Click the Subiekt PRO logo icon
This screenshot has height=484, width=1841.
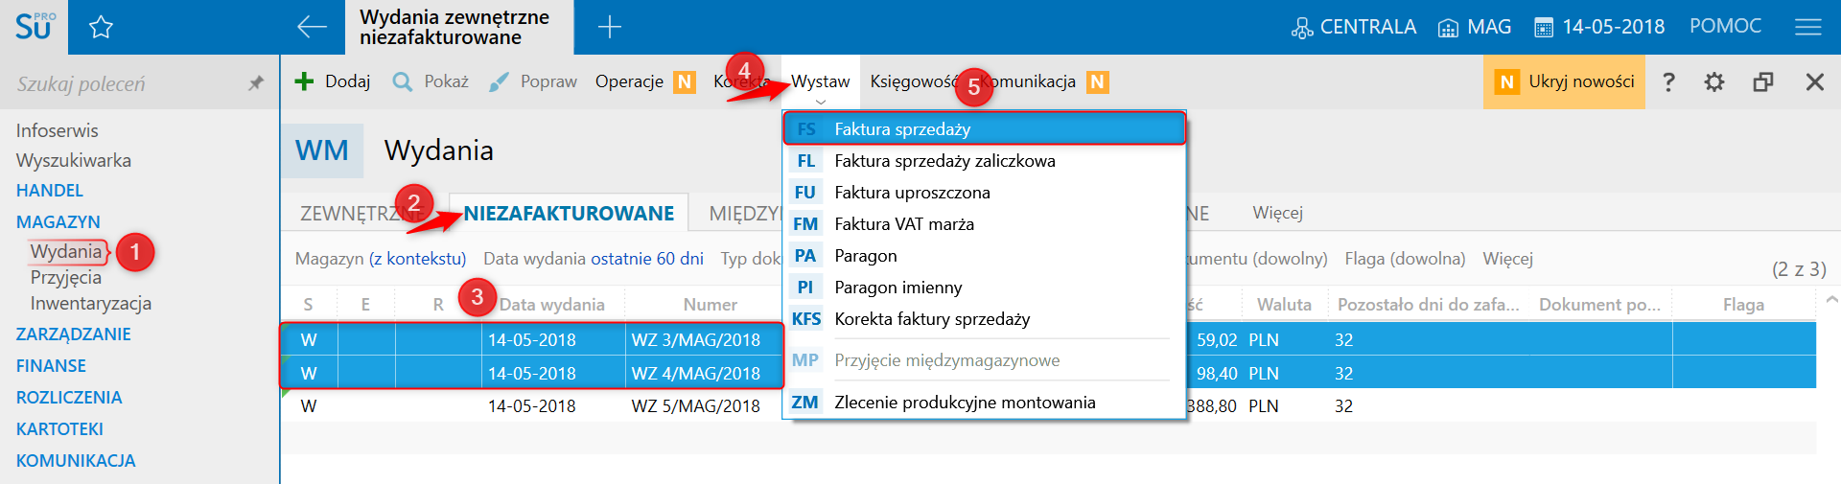pyautogui.click(x=35, y=26)
